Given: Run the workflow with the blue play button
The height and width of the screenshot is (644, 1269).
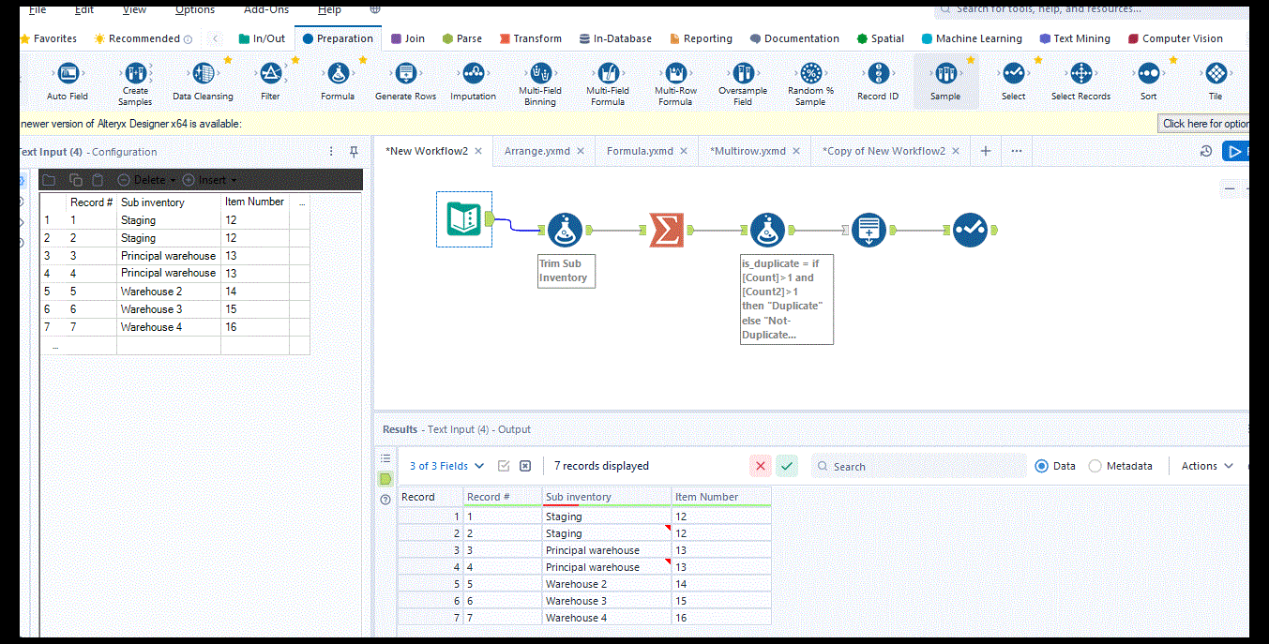Looking at the screenshot, I should click(x=1235, y=150).
